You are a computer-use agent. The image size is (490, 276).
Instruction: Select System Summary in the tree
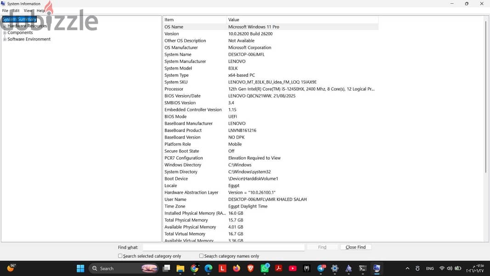tap(19, 19)
